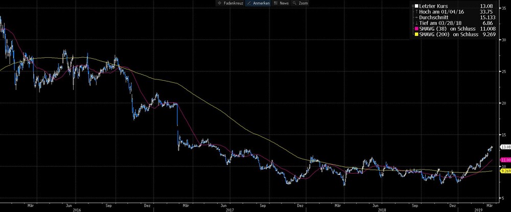
Task: Select SMAVG (38) on Schluss legend entry
Action: 454,29
